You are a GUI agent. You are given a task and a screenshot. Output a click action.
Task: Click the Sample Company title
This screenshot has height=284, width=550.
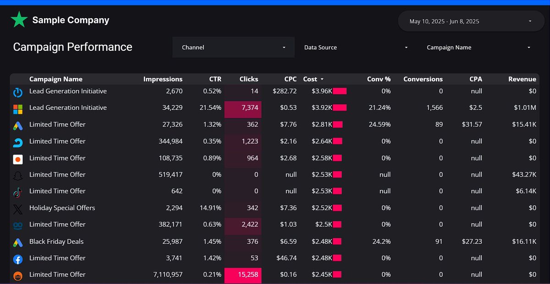[71, 20]
